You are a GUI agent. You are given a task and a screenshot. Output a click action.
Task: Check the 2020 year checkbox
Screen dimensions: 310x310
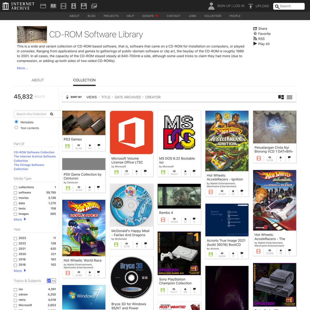[15, 255]
